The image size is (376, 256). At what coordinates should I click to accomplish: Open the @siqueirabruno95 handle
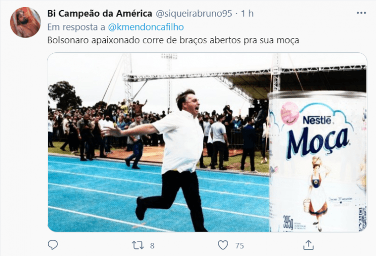[194, 14]
